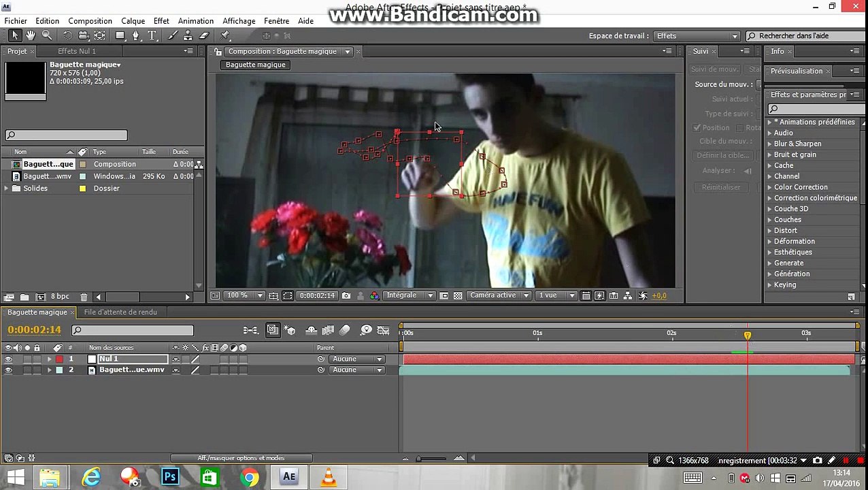Open Interpret Footage button in Project panel

pyautogui.click(x=9, y=297)
